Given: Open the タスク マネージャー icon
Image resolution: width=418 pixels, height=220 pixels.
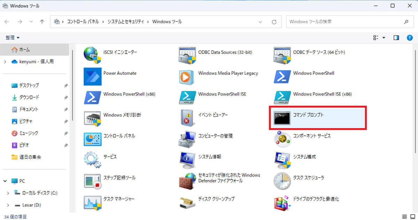Looking at the screenshot, I should [92, 202].
